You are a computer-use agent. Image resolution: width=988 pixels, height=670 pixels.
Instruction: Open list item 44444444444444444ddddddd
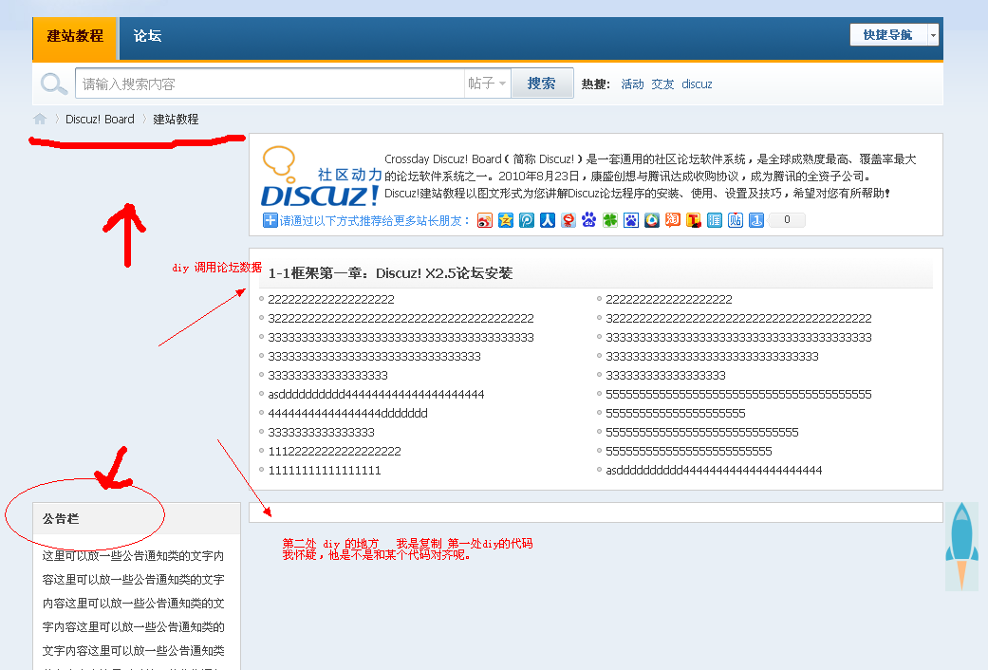(347, 414)
